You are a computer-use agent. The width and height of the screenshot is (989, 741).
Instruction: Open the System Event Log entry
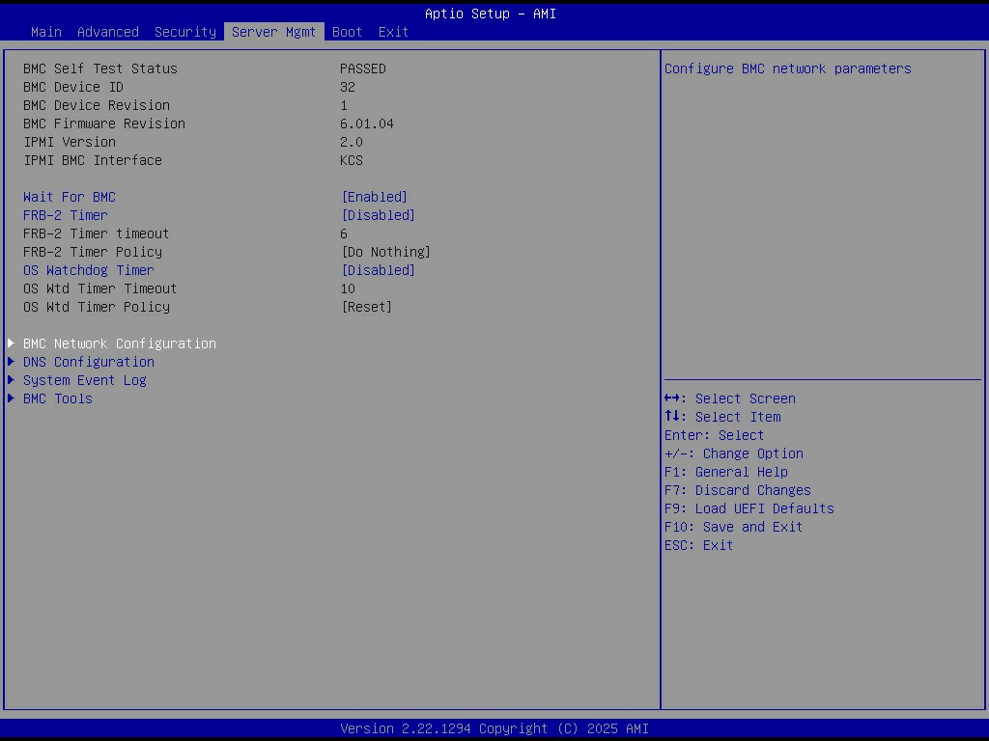point(85,380)
